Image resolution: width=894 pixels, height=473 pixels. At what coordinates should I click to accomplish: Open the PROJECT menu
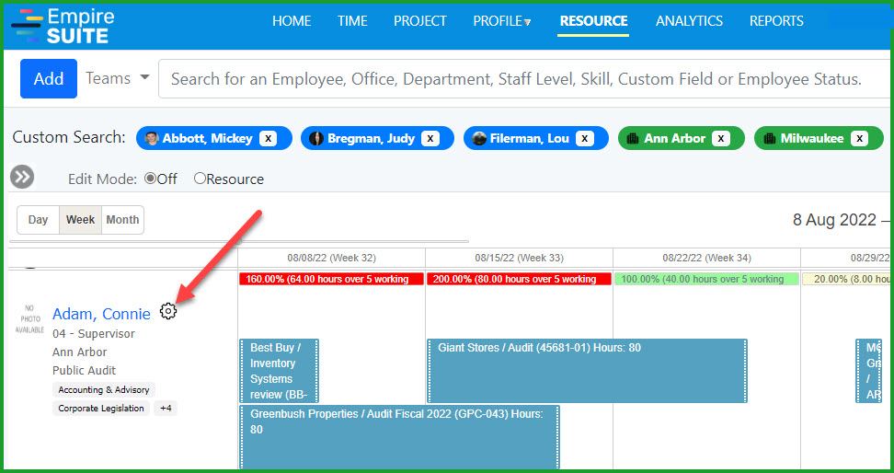pos(419,21)
